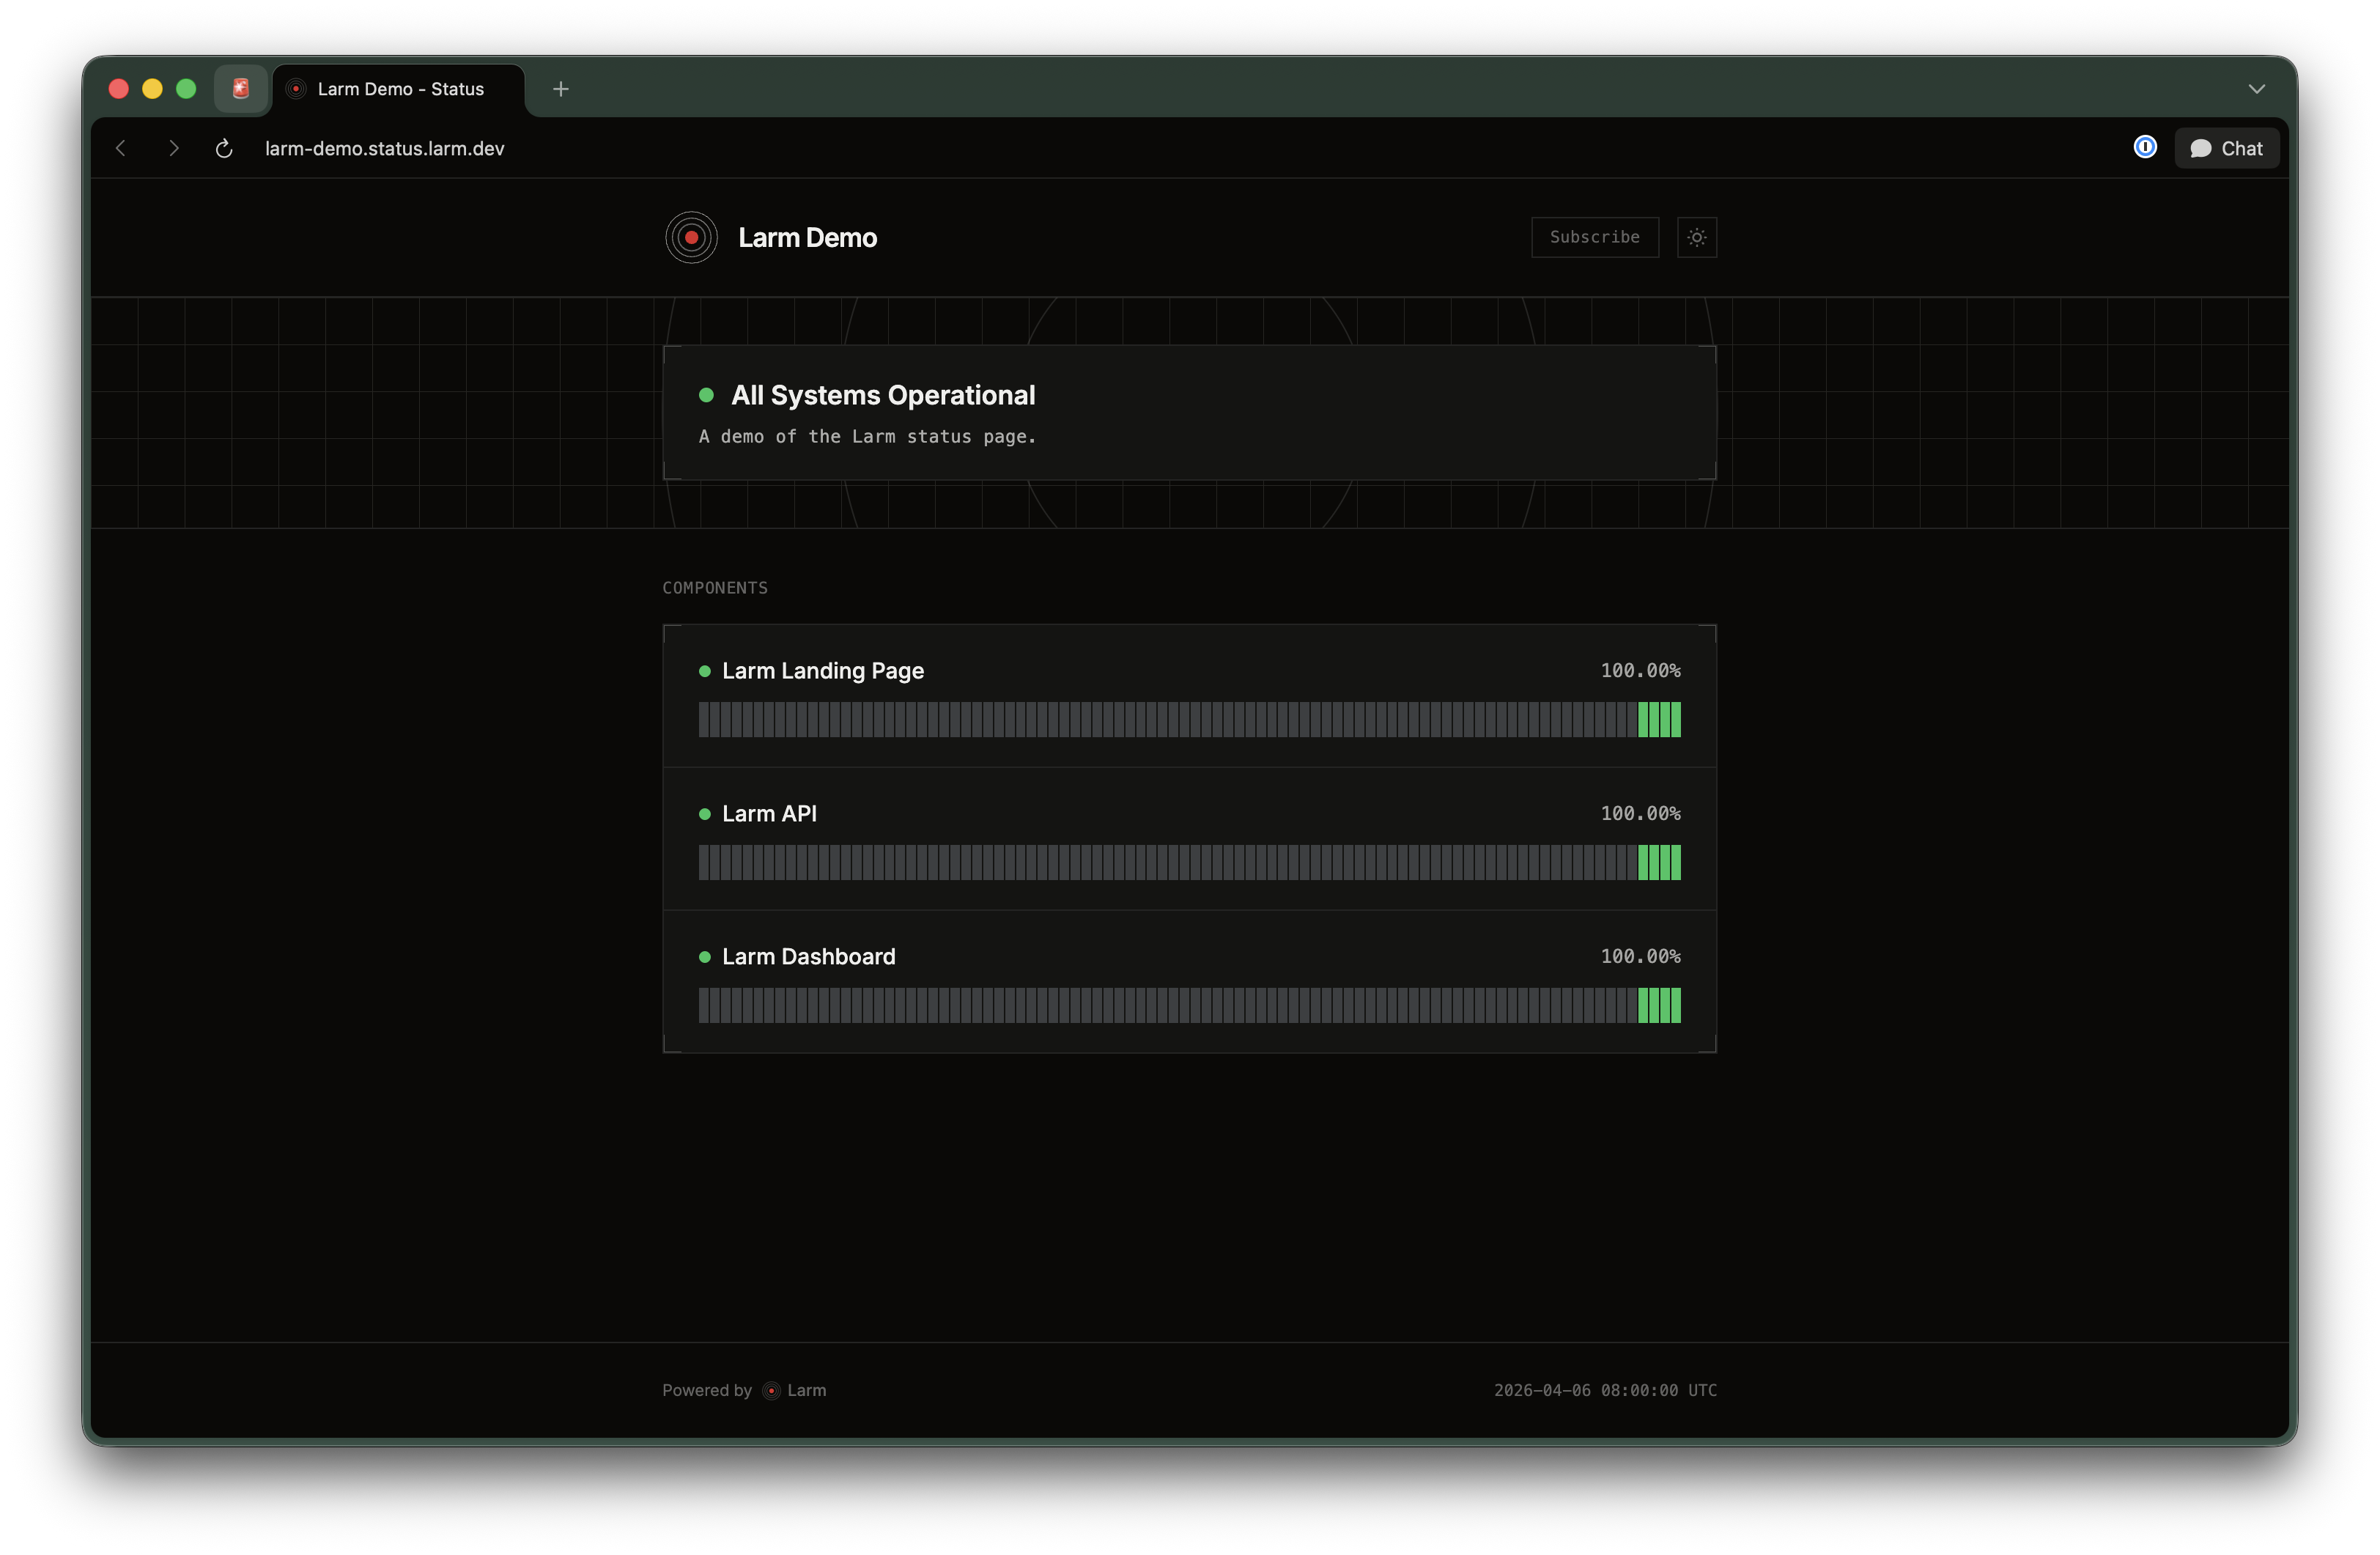Click the All Systems Operational heading
Viewport: 2380px width, 1555px height.
pos(882,396)
